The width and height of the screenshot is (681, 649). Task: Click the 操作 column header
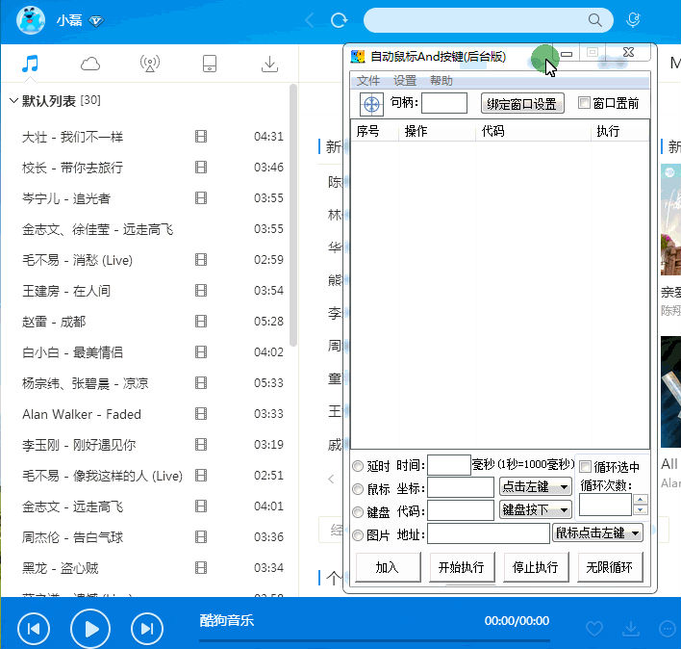pyautogui.click(x=437, y=131)
